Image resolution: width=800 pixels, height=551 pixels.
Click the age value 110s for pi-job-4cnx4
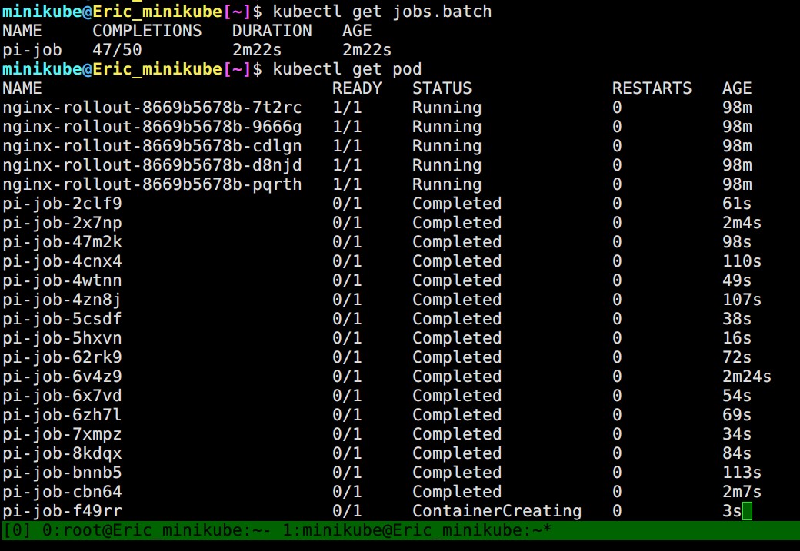(x=742, y=261)
